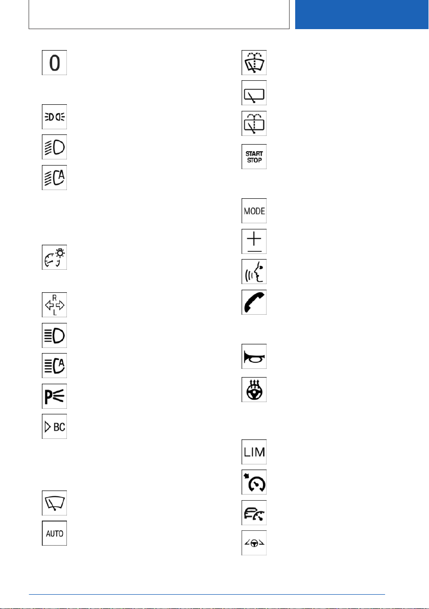Click the blue header block
Screen dimensions: 429x609
362,14
